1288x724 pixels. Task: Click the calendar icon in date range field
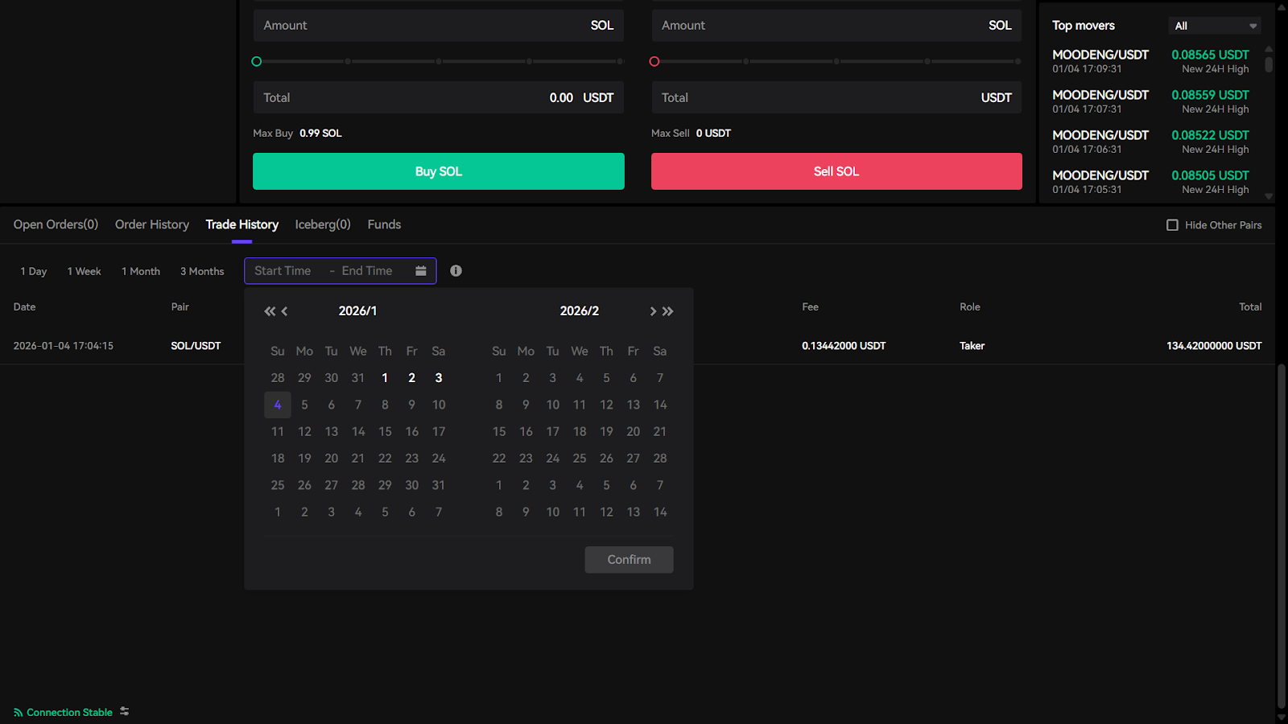(x=420, y=271)
